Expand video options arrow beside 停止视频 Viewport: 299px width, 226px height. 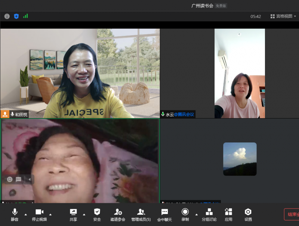click(x=50, y=214)
